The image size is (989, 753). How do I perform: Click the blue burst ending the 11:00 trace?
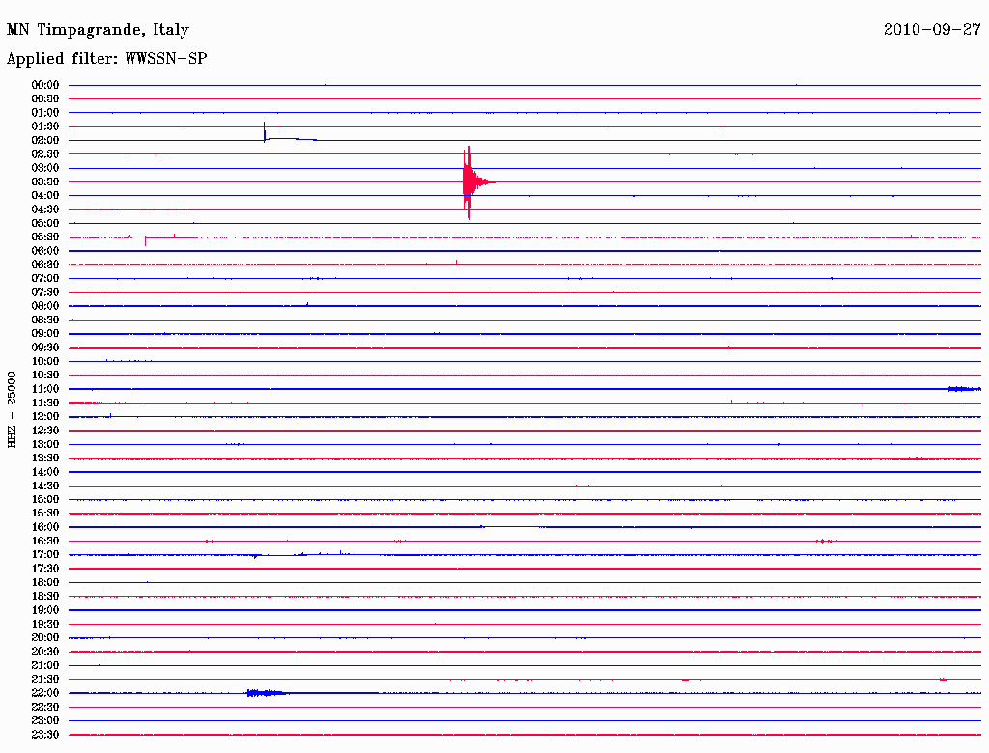point(965,389)
